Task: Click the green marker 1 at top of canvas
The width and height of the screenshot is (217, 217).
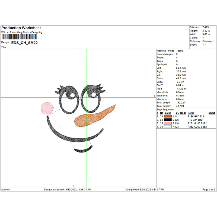Action: click(x=88, y=50)
